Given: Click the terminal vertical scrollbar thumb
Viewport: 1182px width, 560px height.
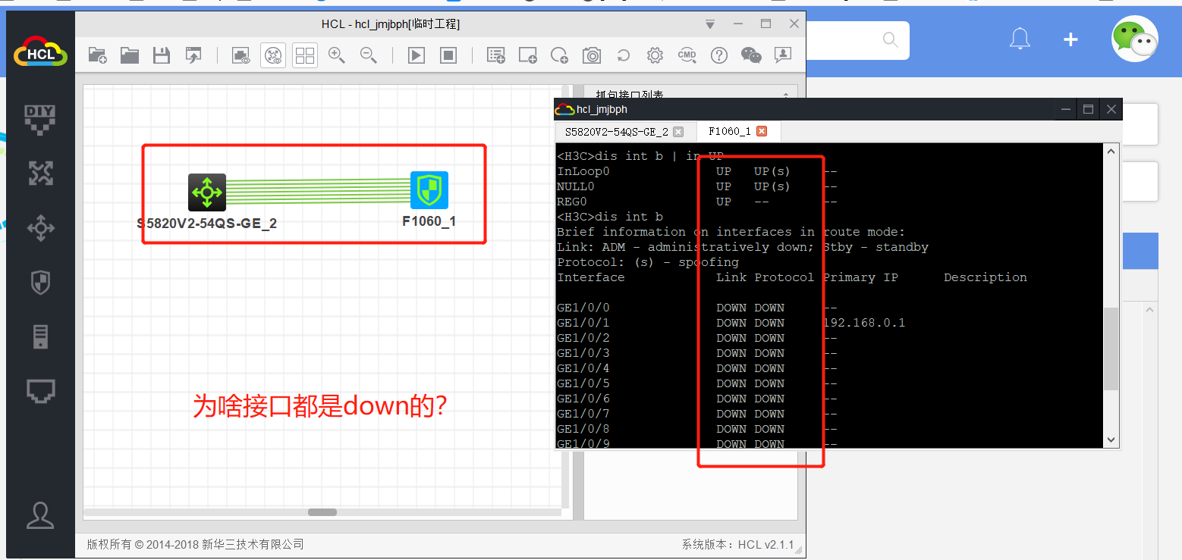Looking at the screenshot, I should coord(1111,349).
